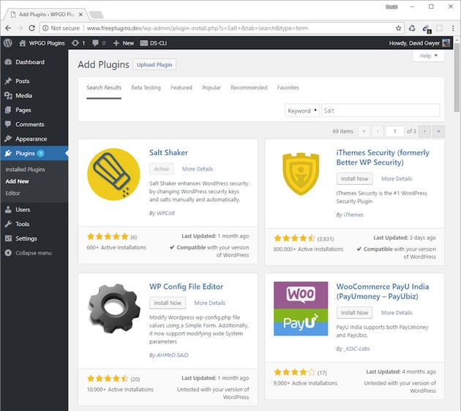Click the Upload Plugin button
This screenshot has height=411, width=461.
pyautogui.click(x=154, y=64)
